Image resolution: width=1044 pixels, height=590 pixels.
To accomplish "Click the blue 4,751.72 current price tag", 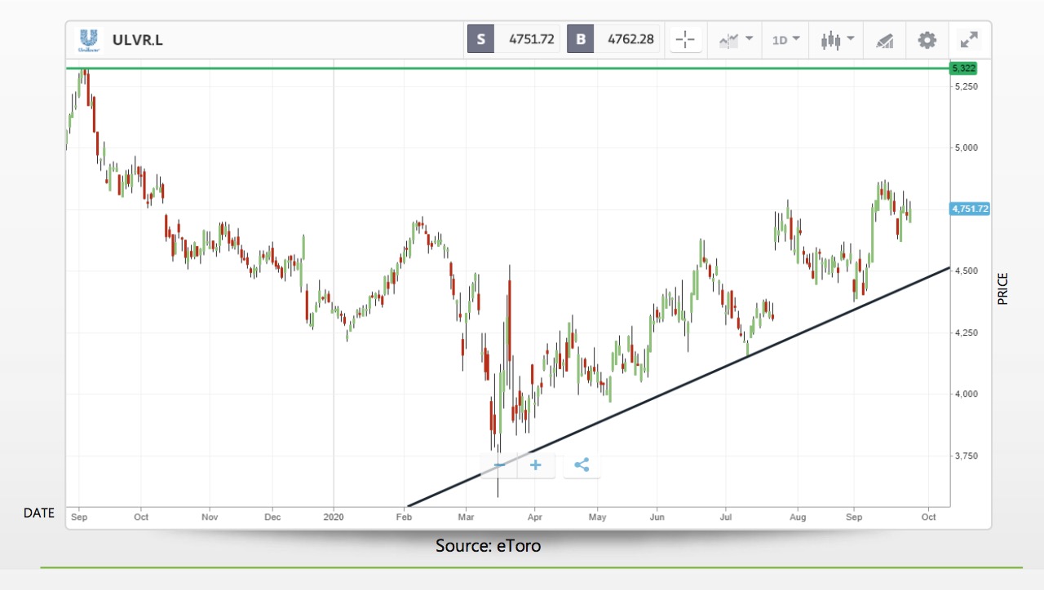I will 970,209.
